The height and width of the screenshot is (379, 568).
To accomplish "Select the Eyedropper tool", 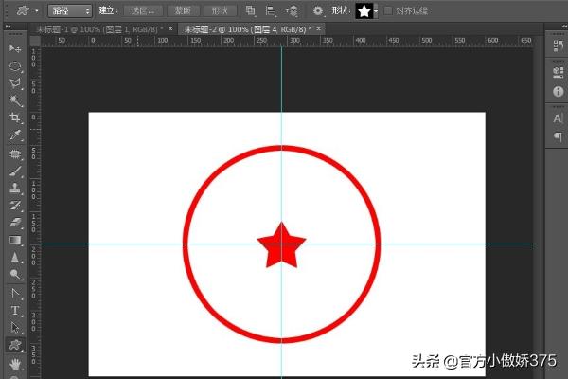I will pos(15,135).
